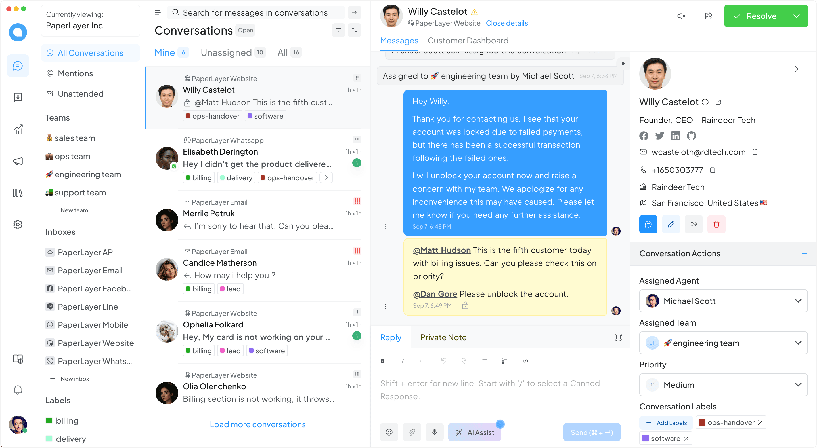The width and height of the screenshot is (817, 448).
Task: Toggle the Close details panel link
Action: [506, 23]
